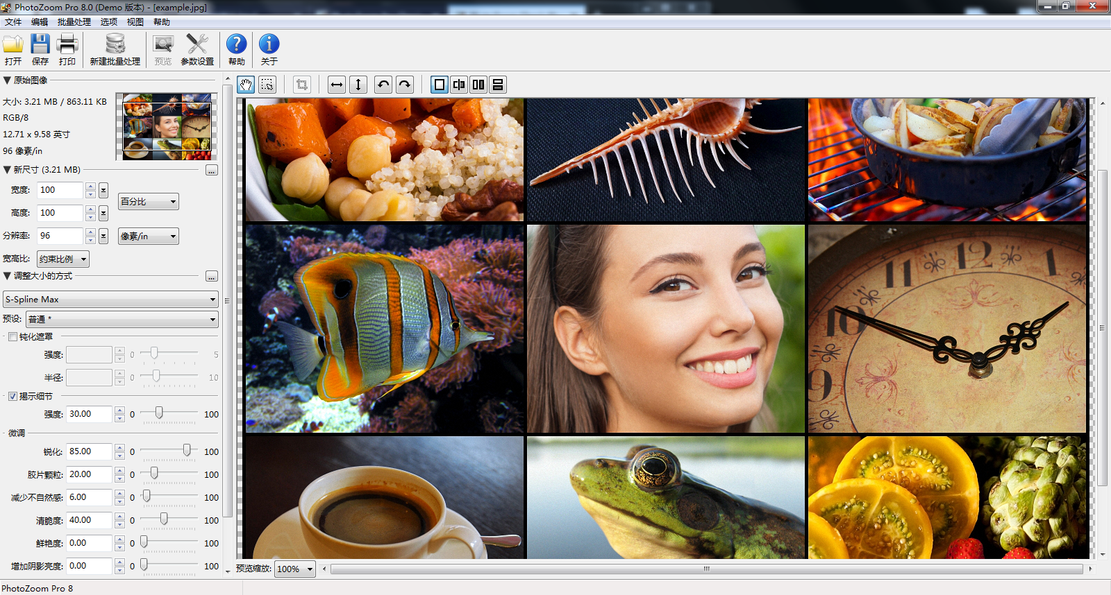
Task: Click the 锐化 slider handle
Action: tap(187, 451)
